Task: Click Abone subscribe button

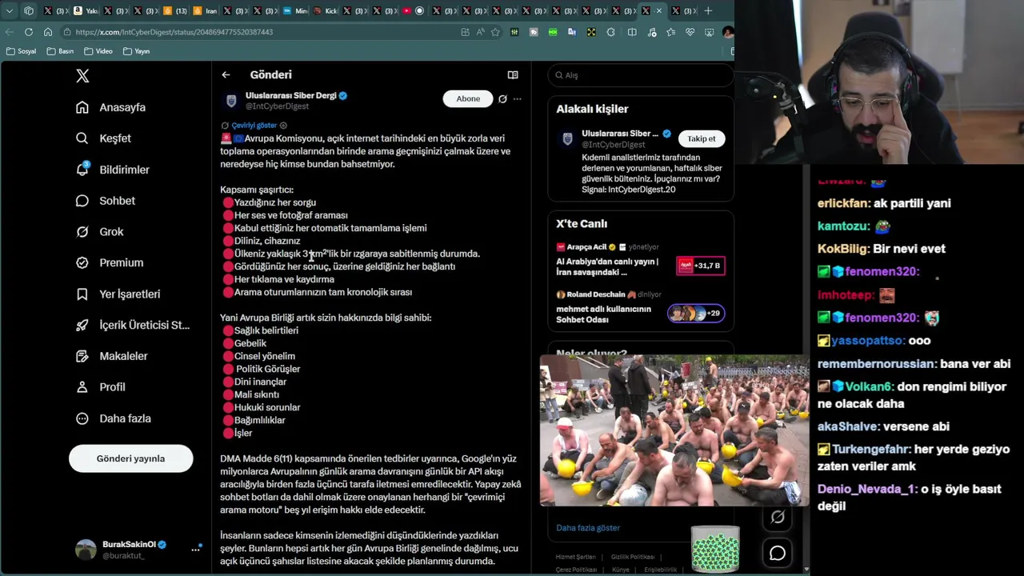Action: [x=468, y=98]
